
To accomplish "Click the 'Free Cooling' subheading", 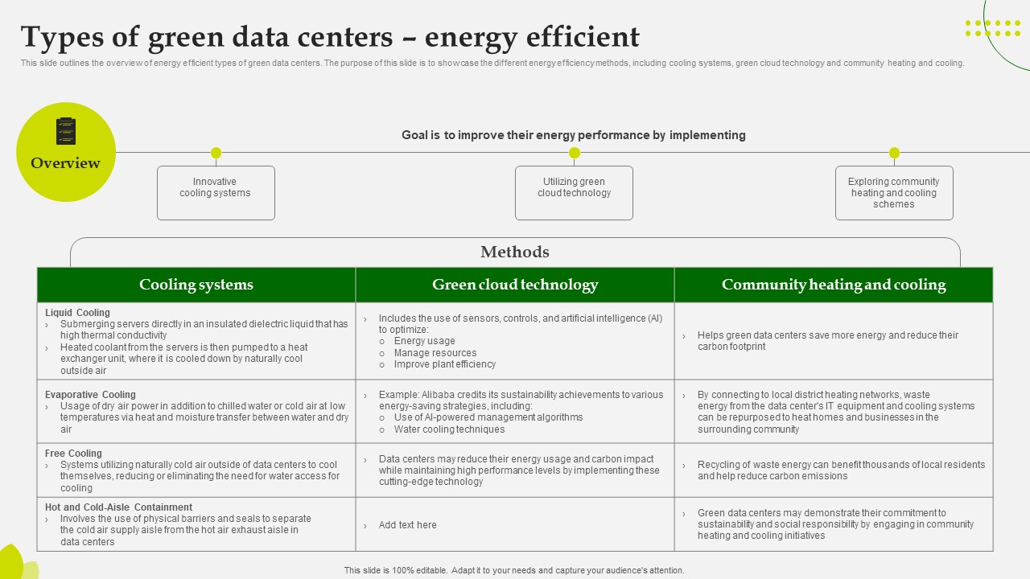I will click(x=73, y=454).
